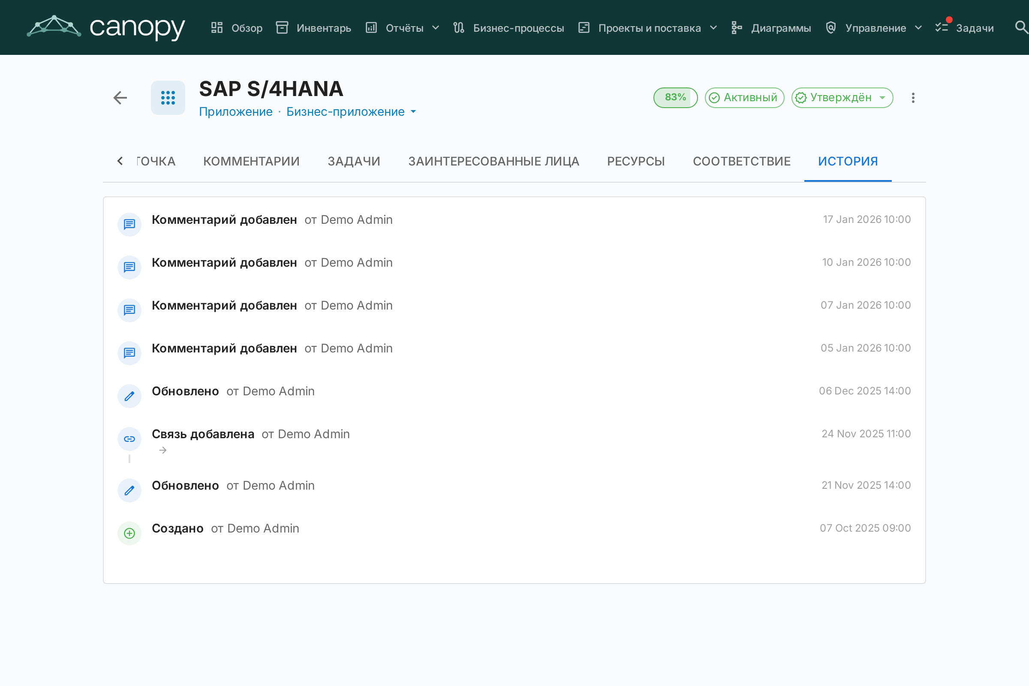Click the 07 Jan 2026 10:00 timestamp
The width and height of the screenshot is (1029, 686).
866,305
